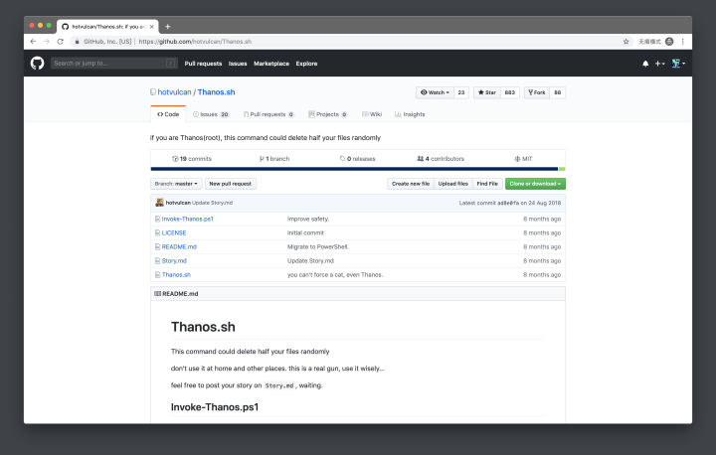
Task: Close the hotvulcan/Thanos.sh browser tab
Action: tap(152, 27)
